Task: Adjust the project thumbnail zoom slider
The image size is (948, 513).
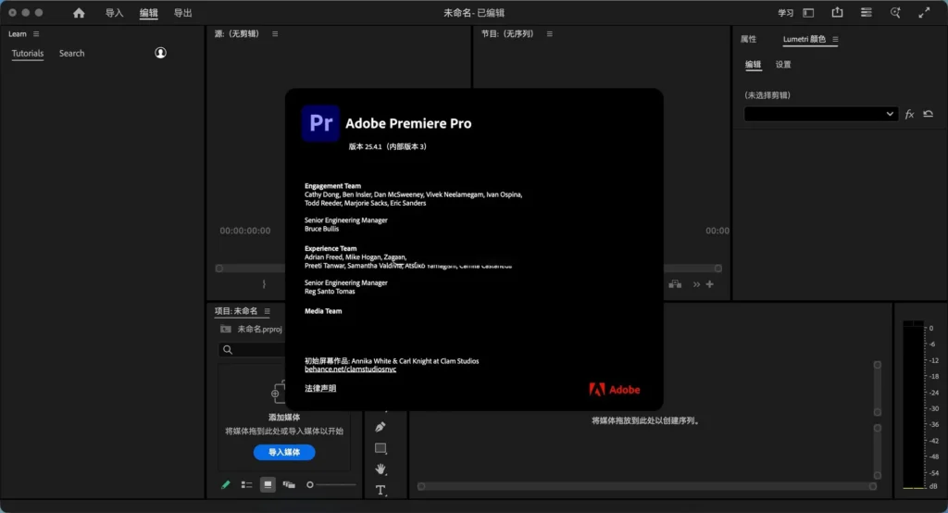Action: click(x=332, y=484)
